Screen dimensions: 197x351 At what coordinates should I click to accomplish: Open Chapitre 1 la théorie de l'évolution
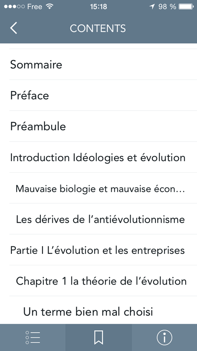tap(103, 281)
